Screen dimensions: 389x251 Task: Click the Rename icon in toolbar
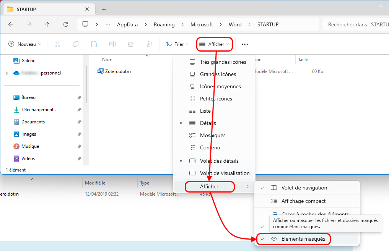pyautogui.click(x=112, y=44)
